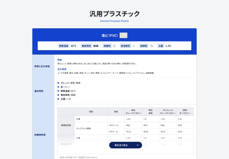
Task: Click the double-circle rating icon beside 耐候性
Action: 152,46
